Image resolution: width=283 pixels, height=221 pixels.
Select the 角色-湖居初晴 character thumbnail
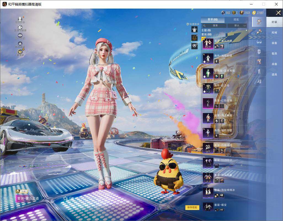pos(208,58)
